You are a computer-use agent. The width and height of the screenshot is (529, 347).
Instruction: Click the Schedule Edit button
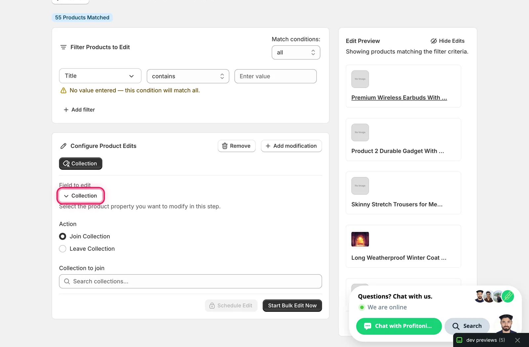[231, 306]
